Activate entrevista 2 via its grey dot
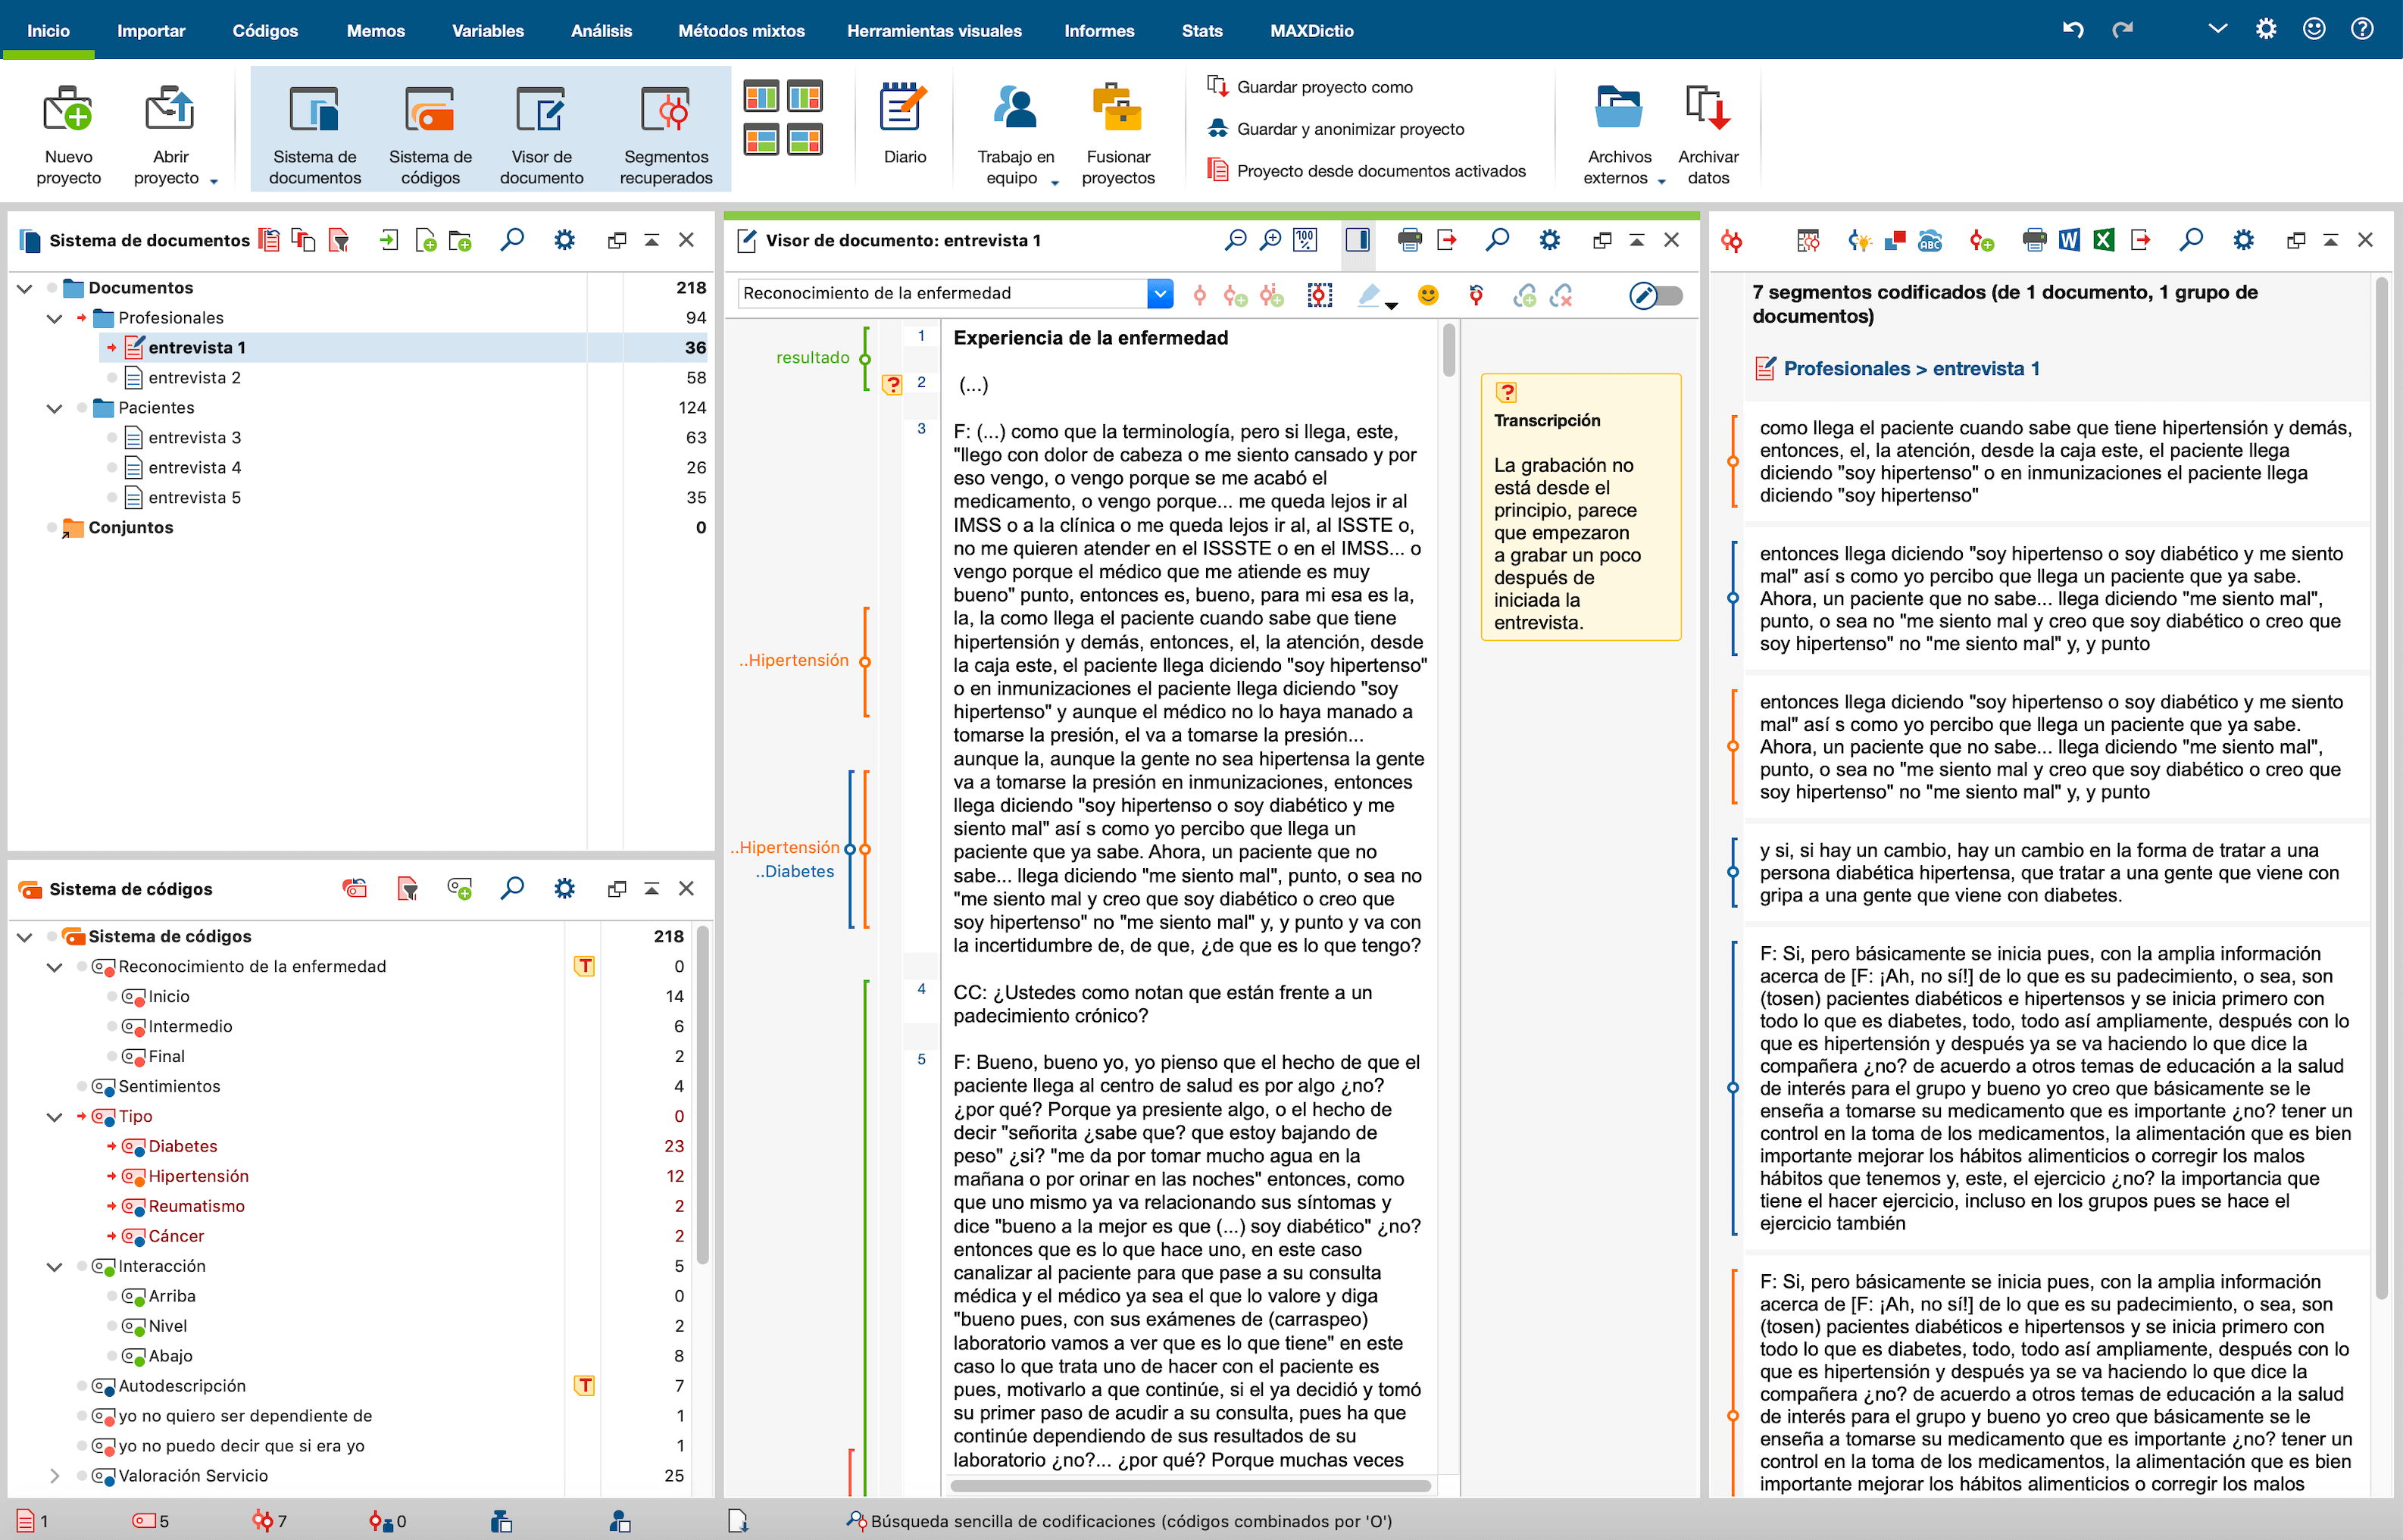 point(112,378)
